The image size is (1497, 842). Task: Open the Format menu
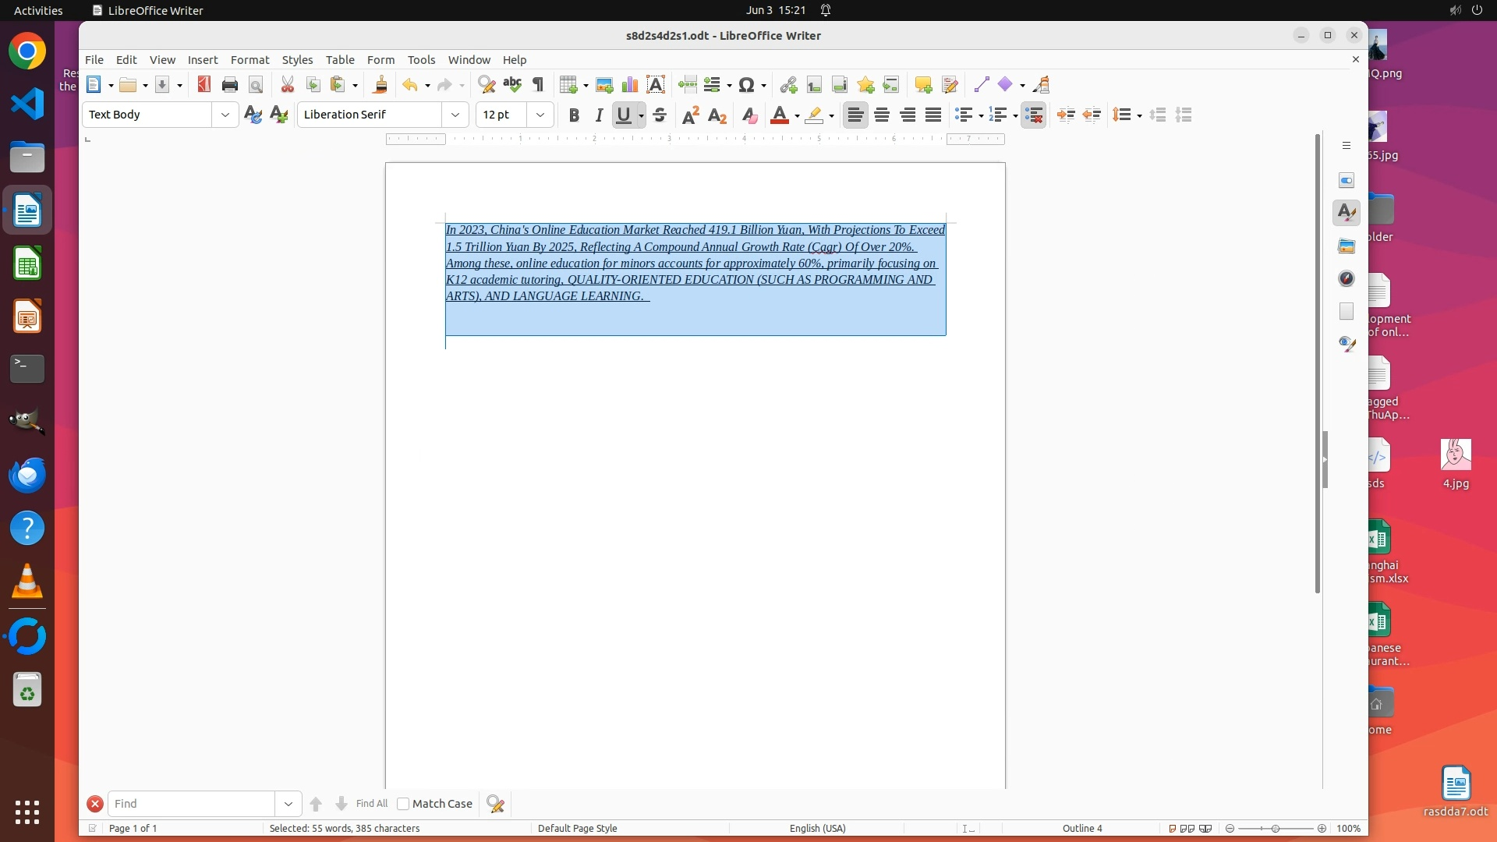coord(249,59)
